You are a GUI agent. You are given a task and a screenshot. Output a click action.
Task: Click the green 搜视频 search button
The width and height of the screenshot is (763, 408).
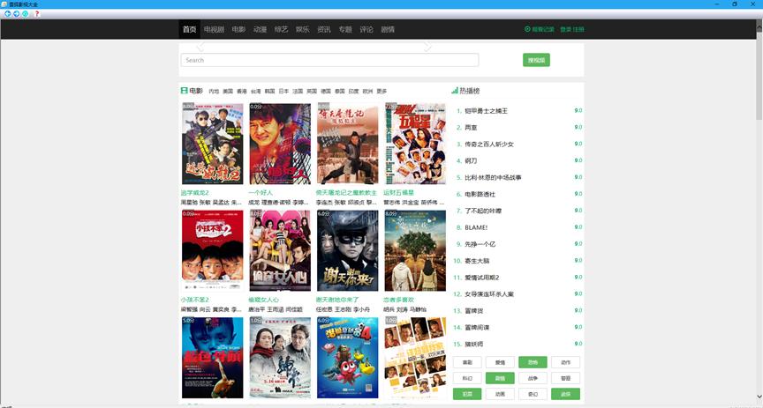[536, 60]
